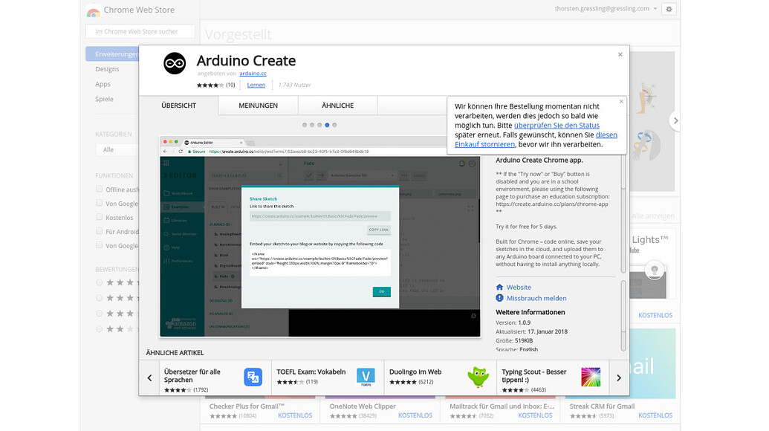Click the colorful Typing Scout icon
769x431 pixels.
tap(591, 377)
